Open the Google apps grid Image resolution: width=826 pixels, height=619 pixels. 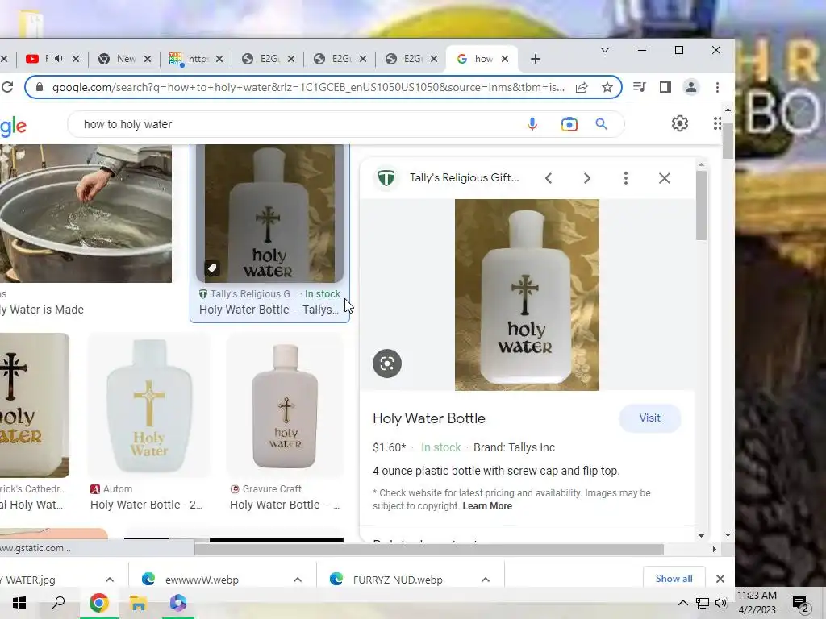tap(717, 123)
